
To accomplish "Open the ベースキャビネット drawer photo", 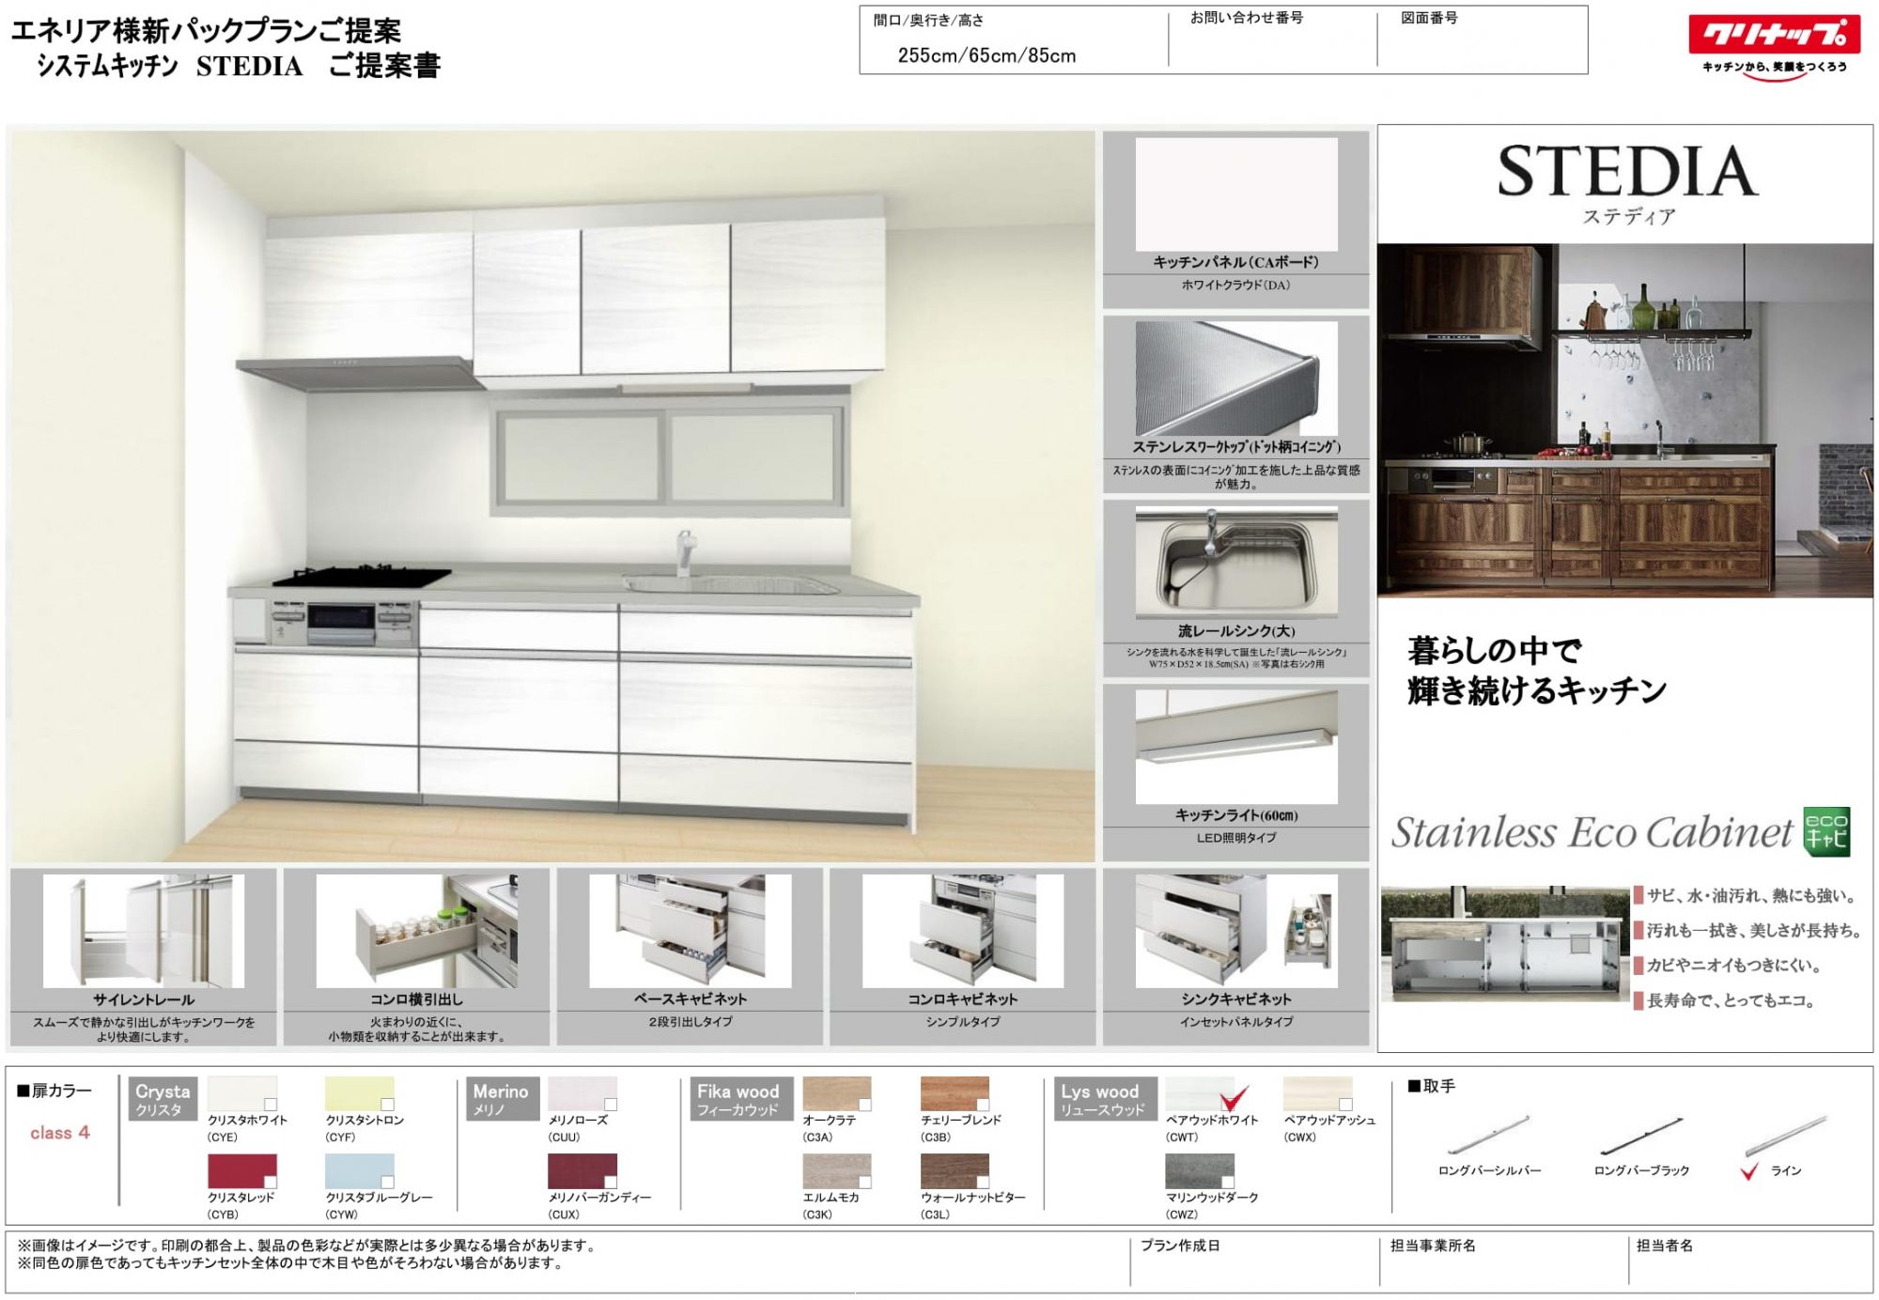I will click(690, 931).
